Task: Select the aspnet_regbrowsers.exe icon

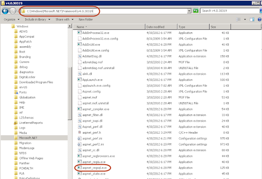Action: (x=79, y=156)
